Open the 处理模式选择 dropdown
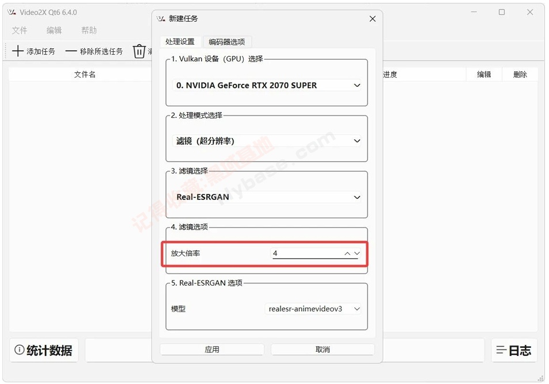Screen dimensions: 549x384 (x=267, y=141)
